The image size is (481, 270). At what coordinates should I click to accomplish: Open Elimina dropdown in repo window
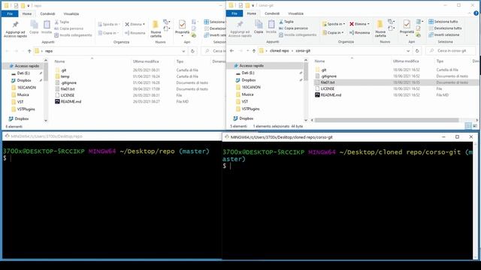135,24
